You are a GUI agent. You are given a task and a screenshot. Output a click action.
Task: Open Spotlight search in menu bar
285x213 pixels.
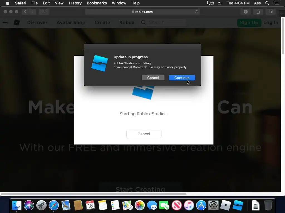click(x=267, y=3)
